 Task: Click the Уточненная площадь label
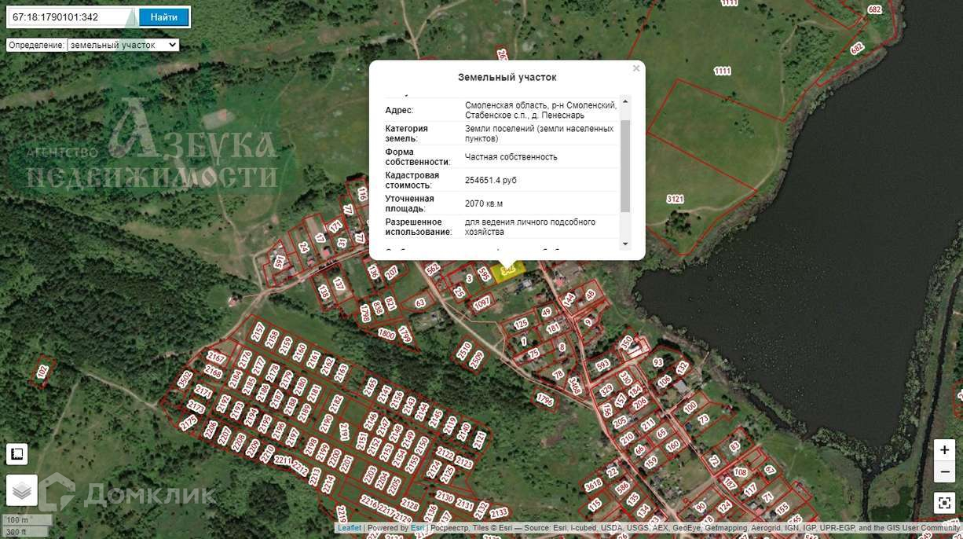(410, 203)
